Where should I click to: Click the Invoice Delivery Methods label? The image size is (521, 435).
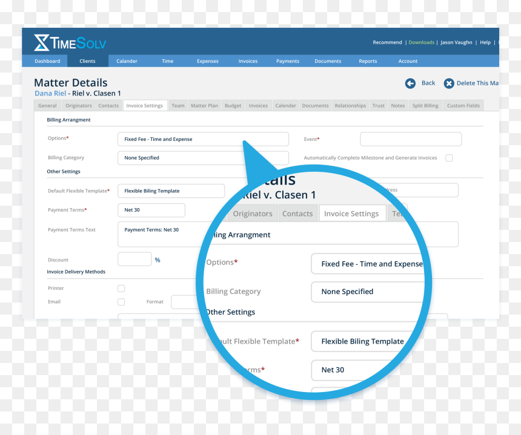(76, 272)
